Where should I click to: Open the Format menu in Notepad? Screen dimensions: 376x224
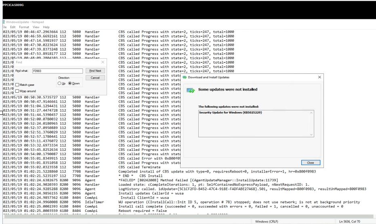click(x=24, y=27)
